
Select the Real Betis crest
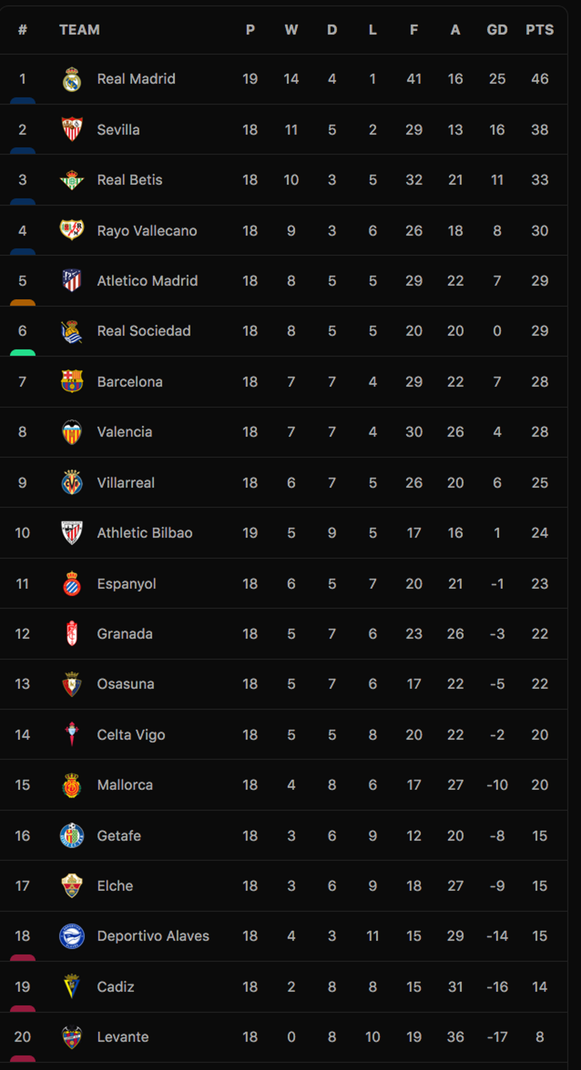click(72, 180)
